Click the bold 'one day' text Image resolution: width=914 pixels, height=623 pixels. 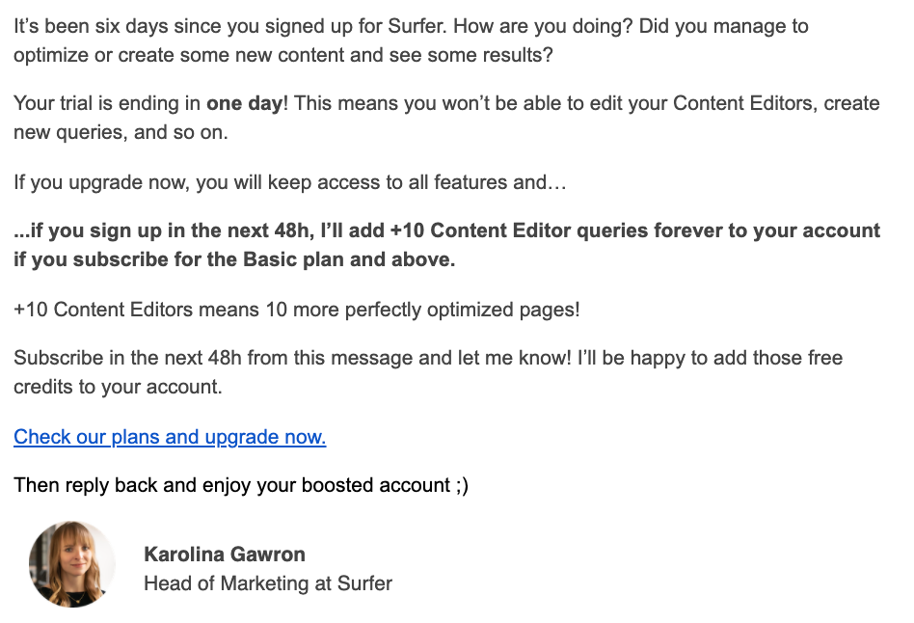pyautogui.click(x=244, y=103)
